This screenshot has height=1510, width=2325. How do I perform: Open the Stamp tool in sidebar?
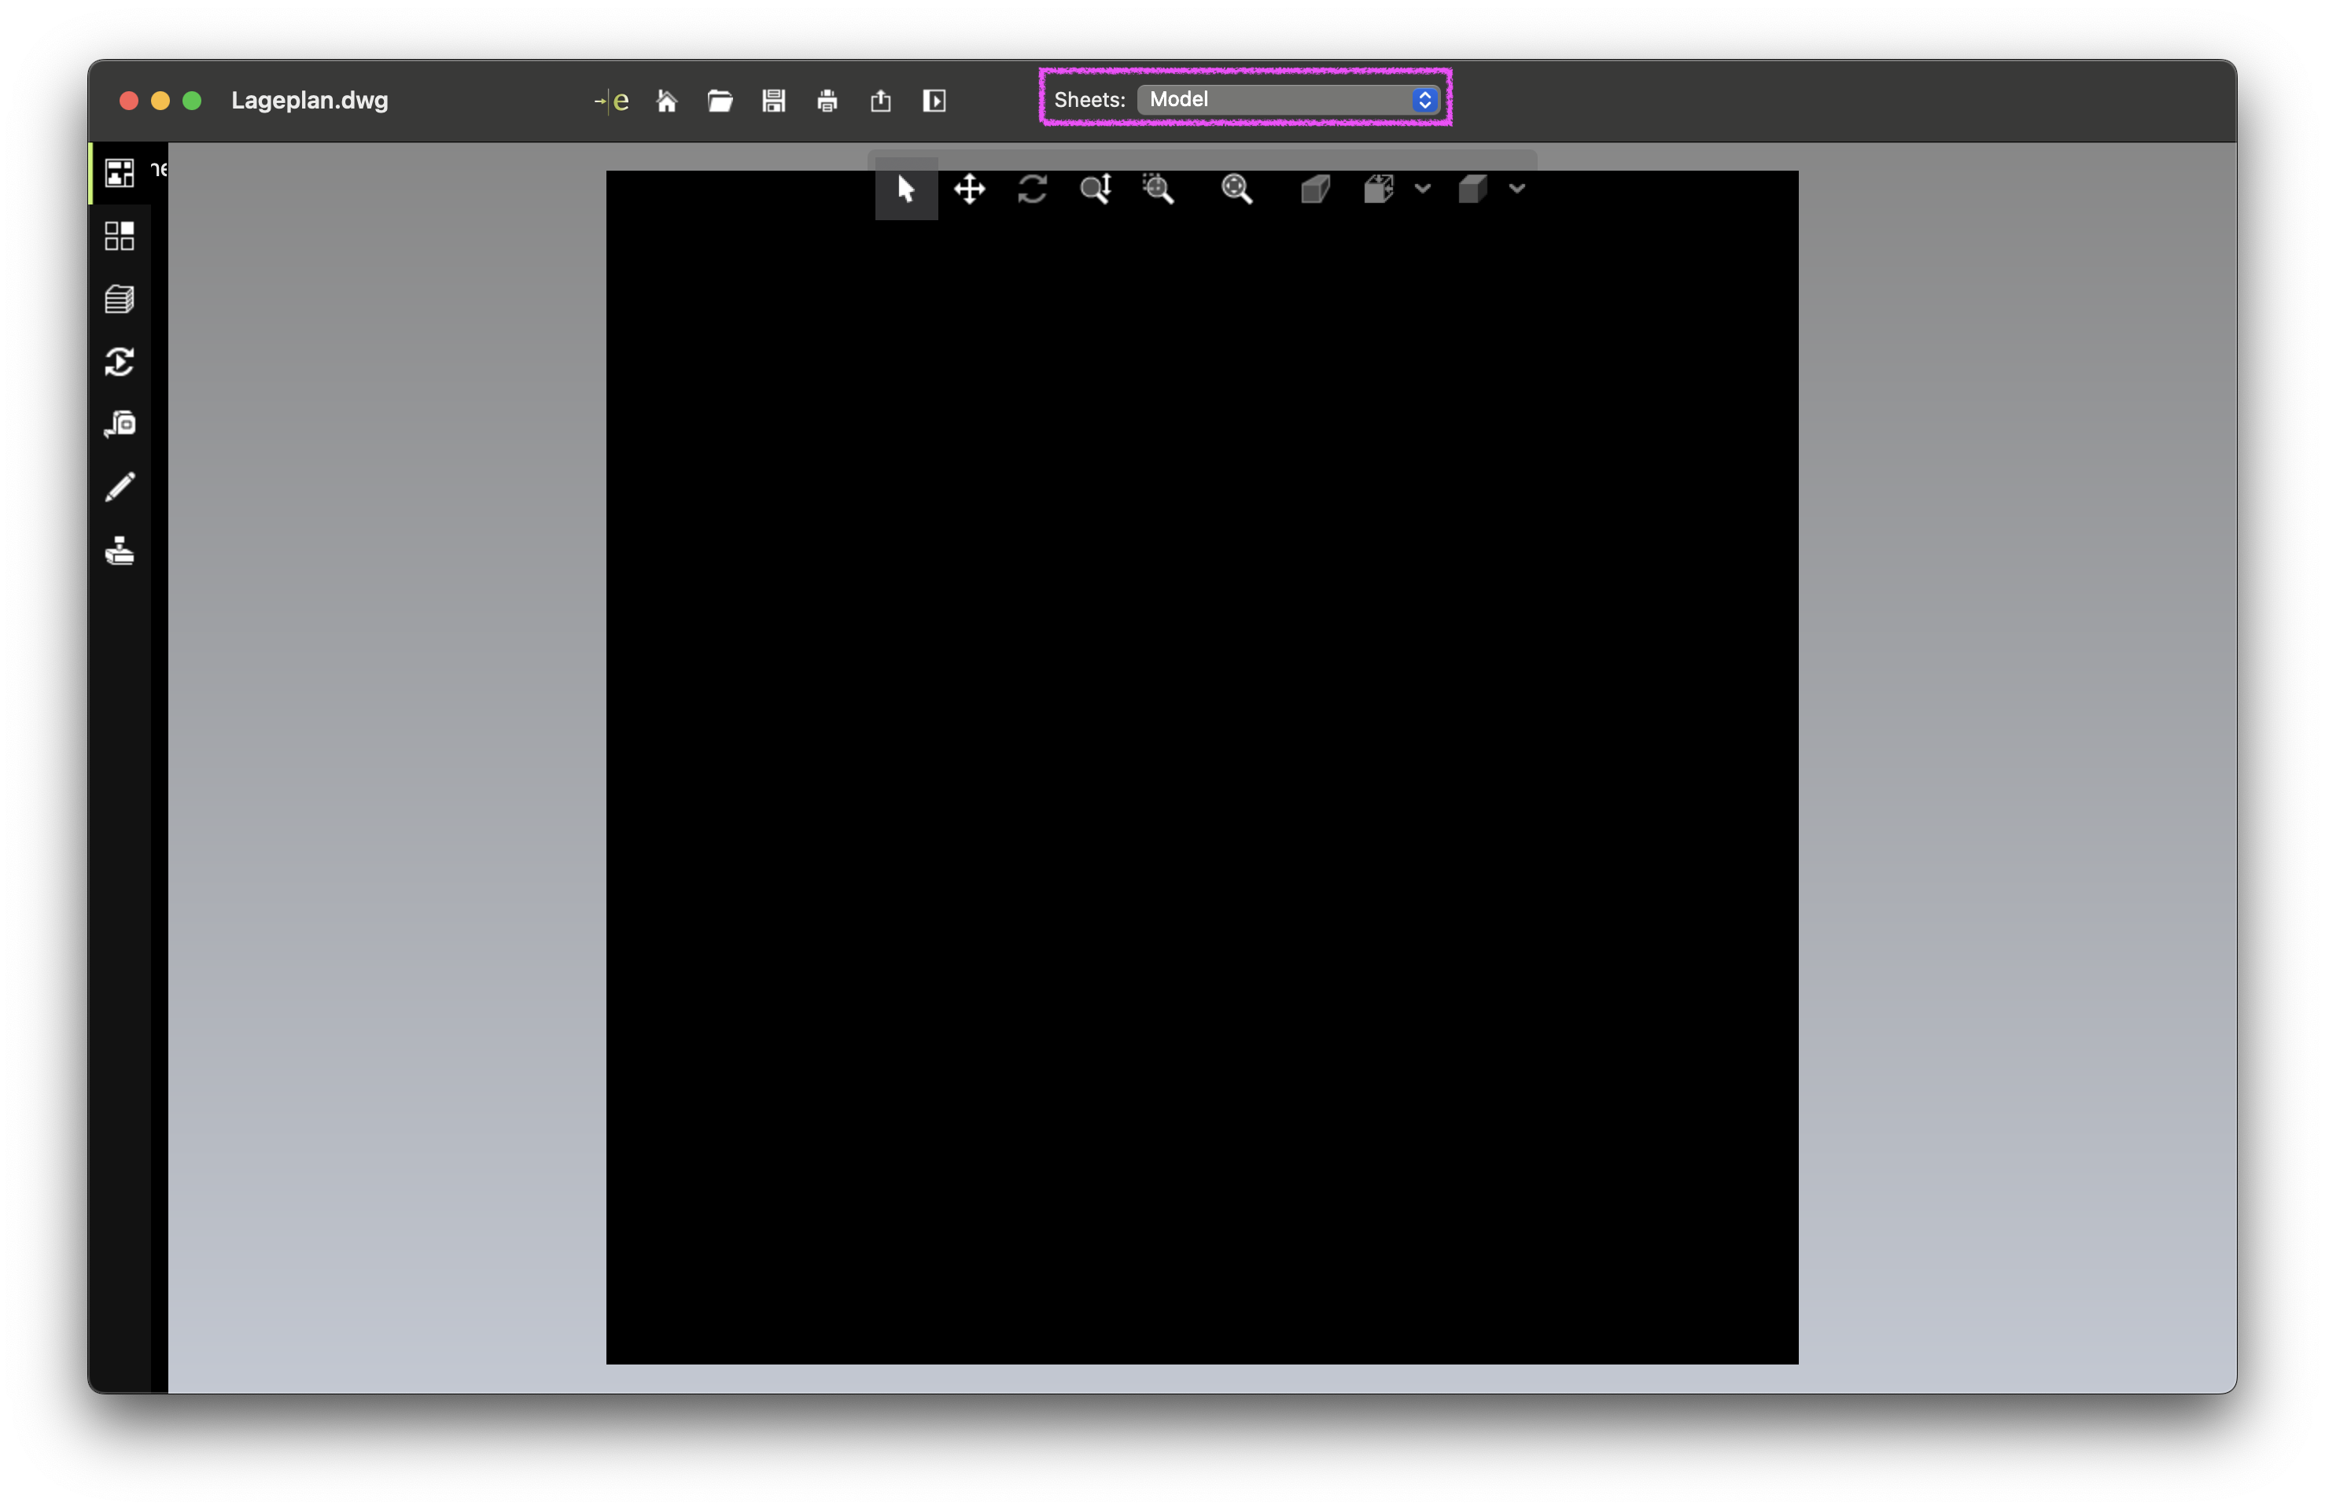[x=120, y=551]
